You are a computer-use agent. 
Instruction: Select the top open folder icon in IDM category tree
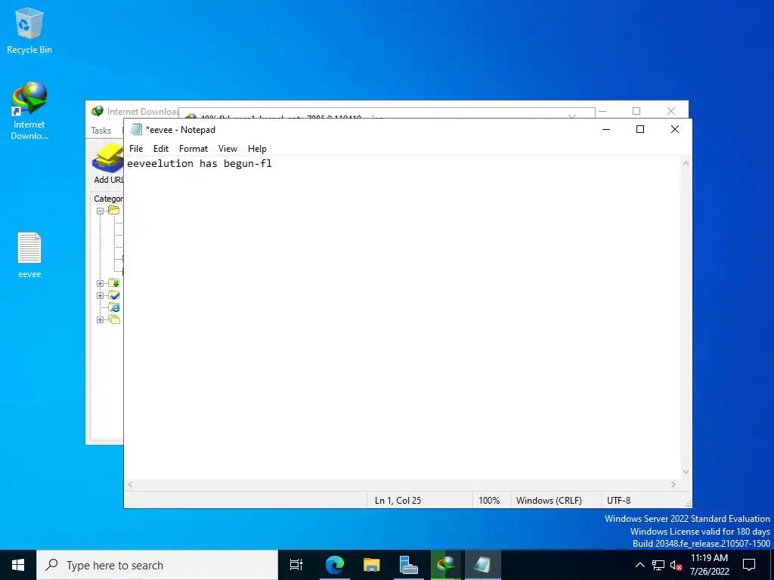114,211
